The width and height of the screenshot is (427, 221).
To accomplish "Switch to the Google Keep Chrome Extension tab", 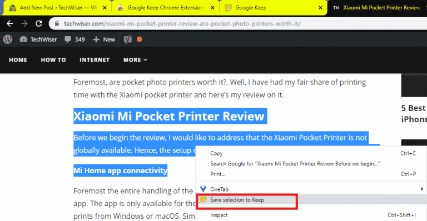I will pos(165,8).
